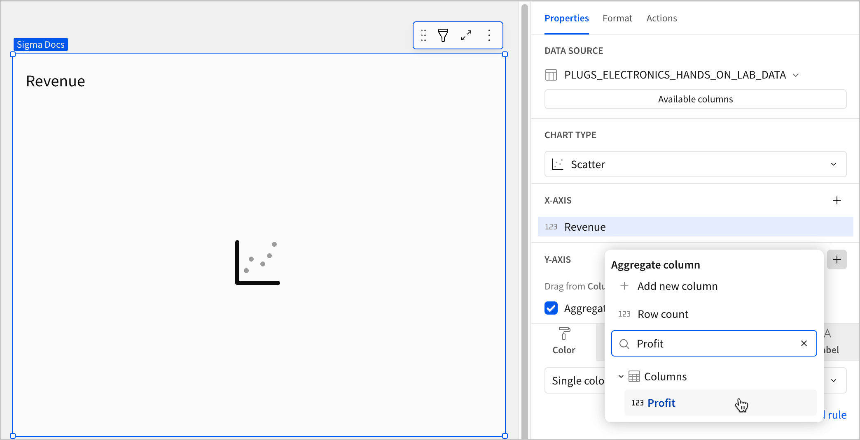This screenshot has width=860, height=440.
Task: Uncheck the Aggregate checkbox
Action: click(x=551, y=308)
